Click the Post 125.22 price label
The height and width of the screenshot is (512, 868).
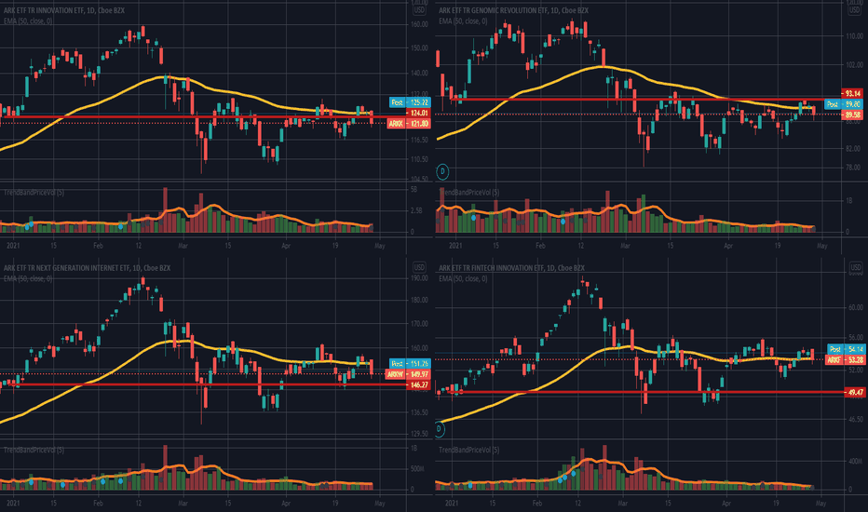pos(410,102)
